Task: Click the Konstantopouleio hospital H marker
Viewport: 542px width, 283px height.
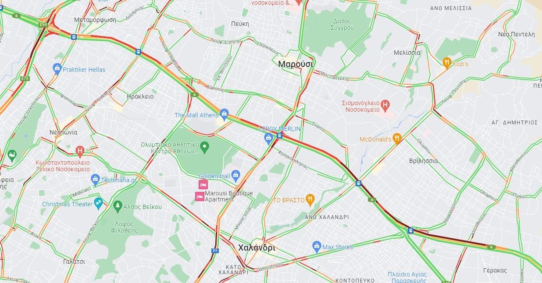Action: pos(79,151)
